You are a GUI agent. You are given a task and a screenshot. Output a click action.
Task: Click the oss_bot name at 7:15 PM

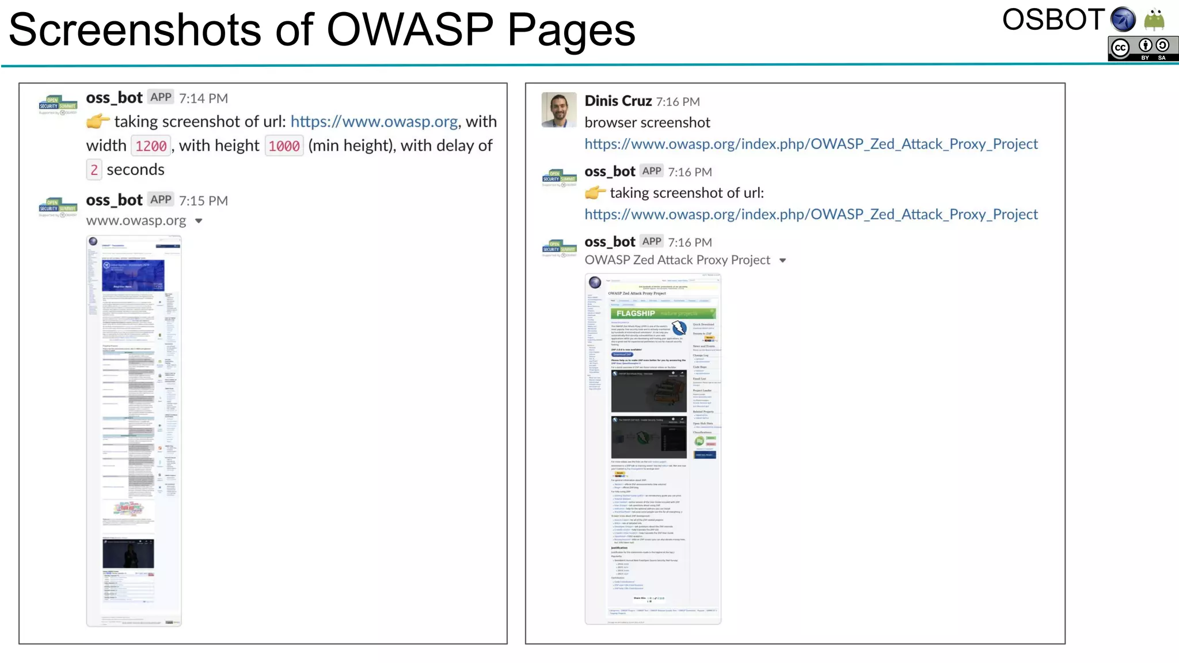click(x=114, y=200)
